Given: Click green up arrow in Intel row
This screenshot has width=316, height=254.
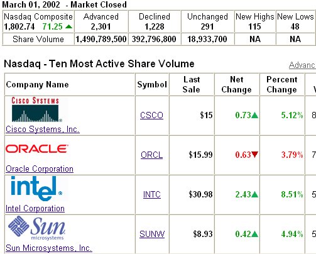Looking at the screenshot, I should click(x=254, y=194).
